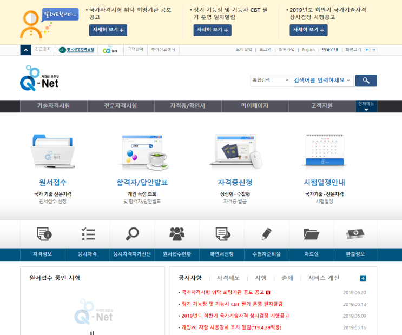Click the 이용안내 link

pos(330,49)
